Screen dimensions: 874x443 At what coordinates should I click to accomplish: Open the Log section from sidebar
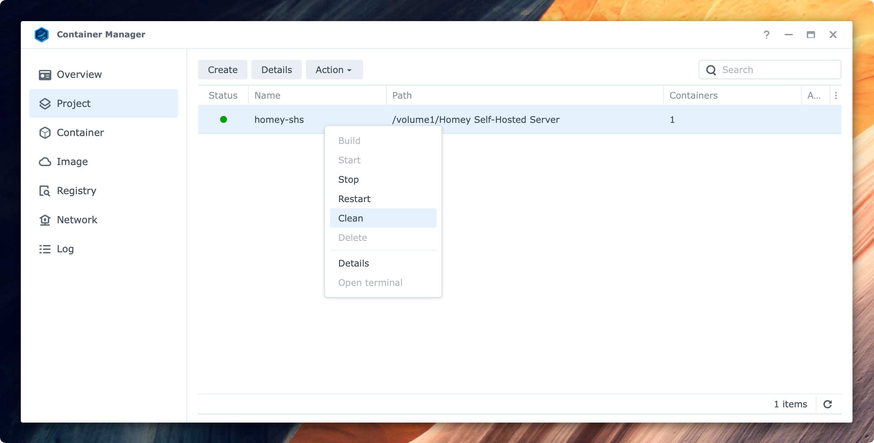[x=65, y=249]
